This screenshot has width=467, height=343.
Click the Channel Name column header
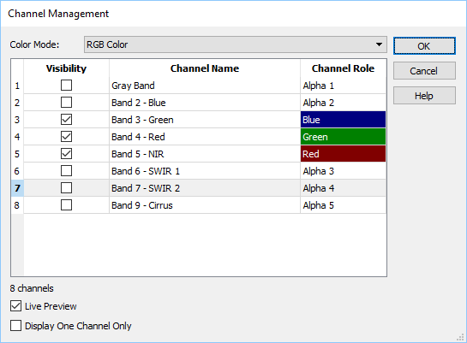click(x=205, y=68)
